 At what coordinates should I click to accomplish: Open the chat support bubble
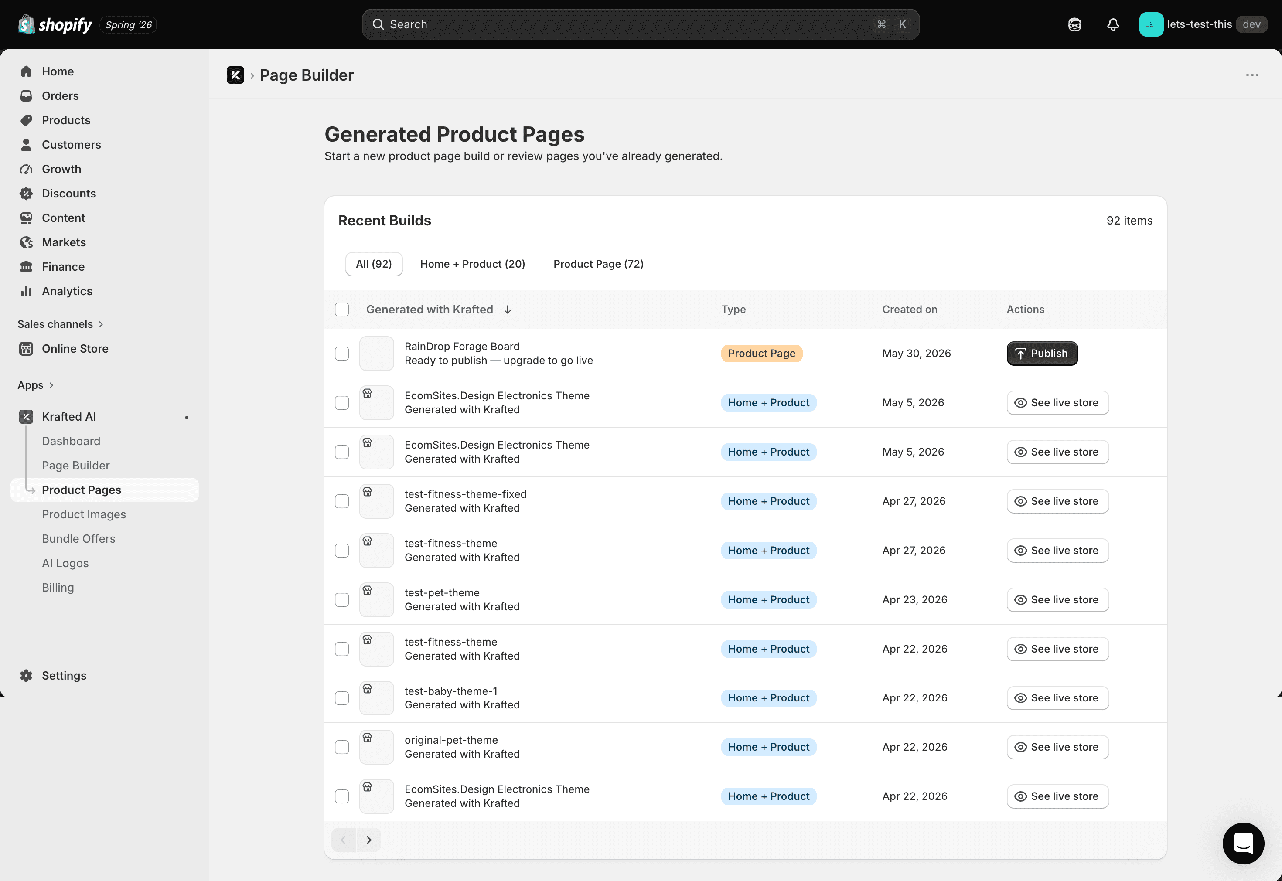tap(1243, 844)
